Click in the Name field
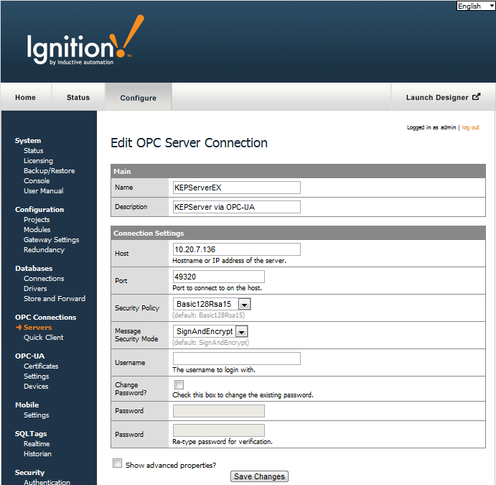Image resolution: width=496 pixels, height=485 pixels. tap(237, 188)
